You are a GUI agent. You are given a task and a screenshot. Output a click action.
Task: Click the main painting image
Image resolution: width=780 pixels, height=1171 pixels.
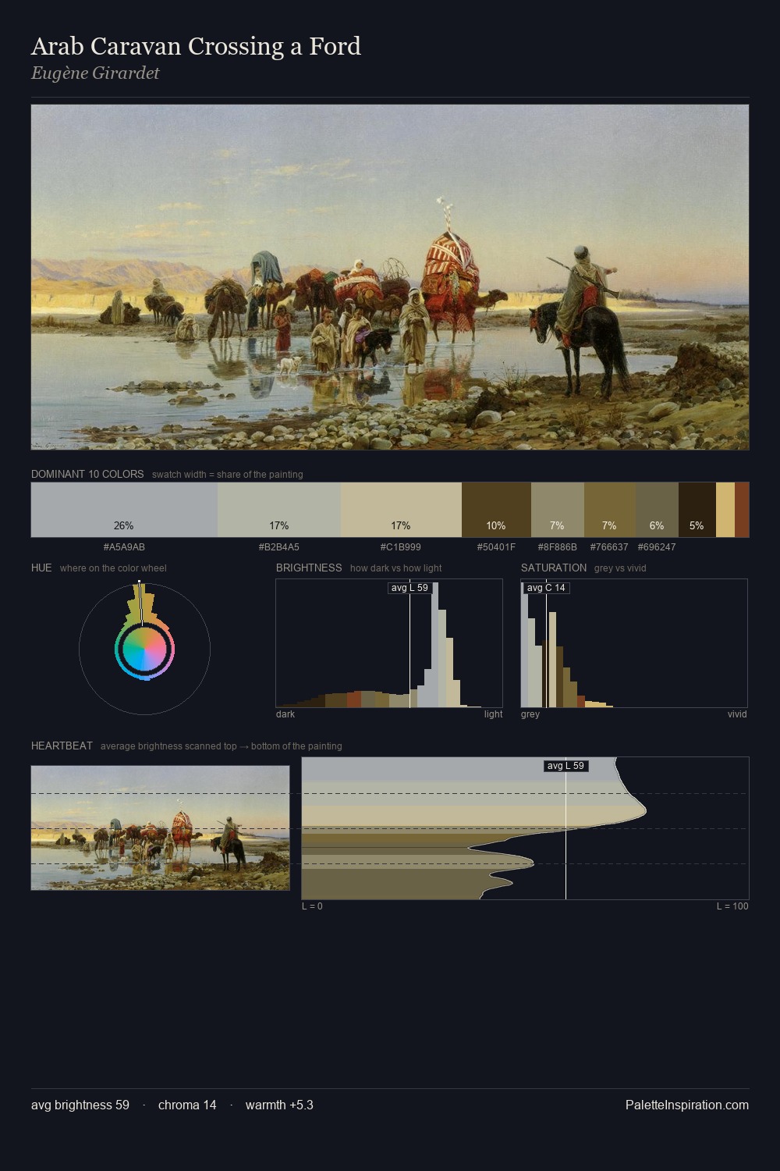(x=390, y=277)
